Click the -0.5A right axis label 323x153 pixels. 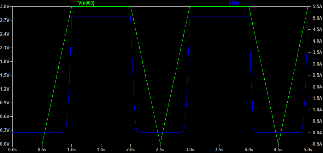click(x=317, y=144)
